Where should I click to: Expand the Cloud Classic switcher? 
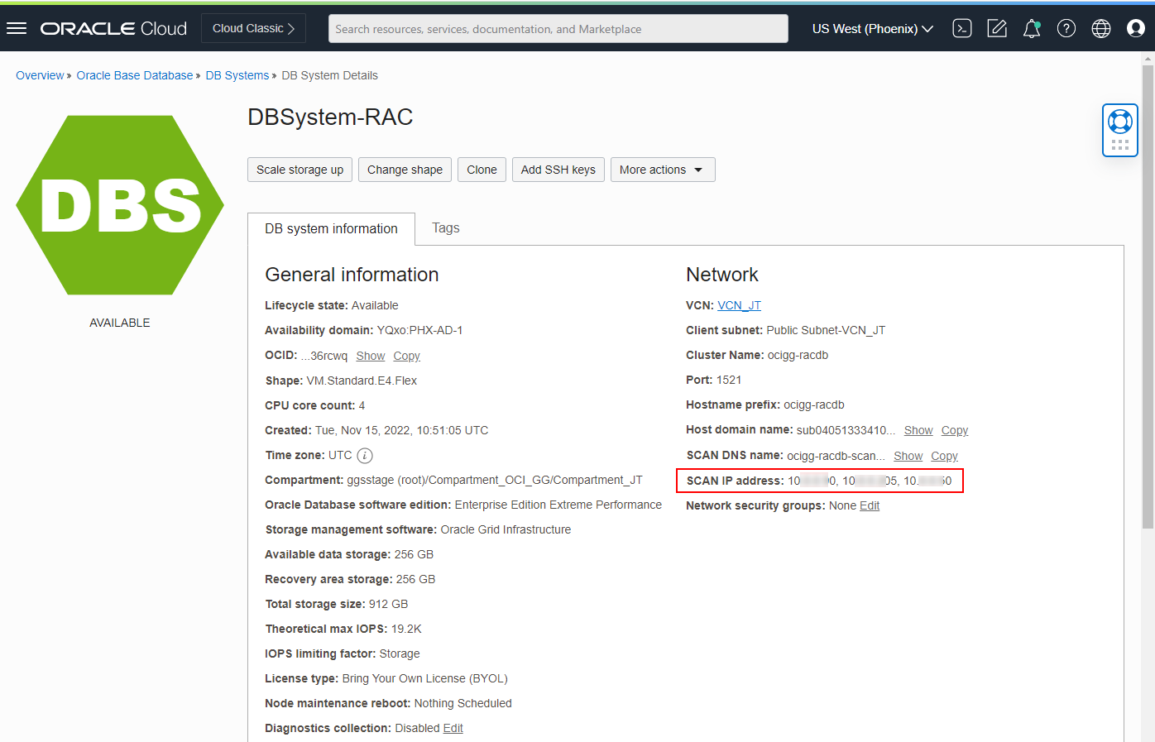point(253,27)
